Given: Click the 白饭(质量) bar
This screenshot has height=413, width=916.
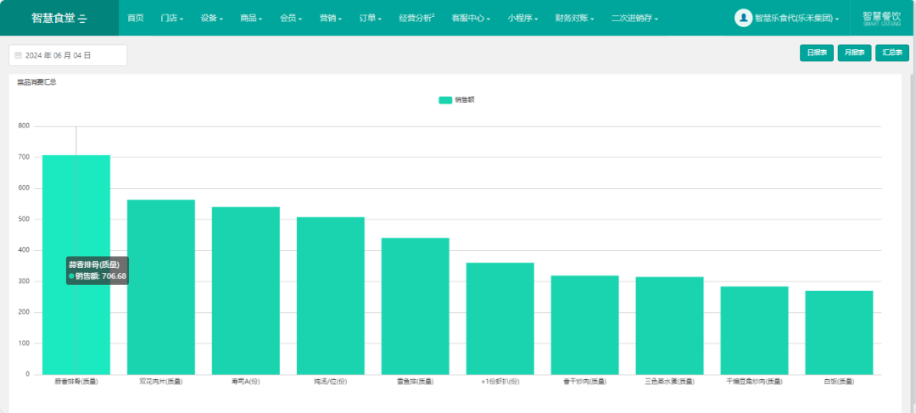Looking at the screenshot, I should 839,332.
